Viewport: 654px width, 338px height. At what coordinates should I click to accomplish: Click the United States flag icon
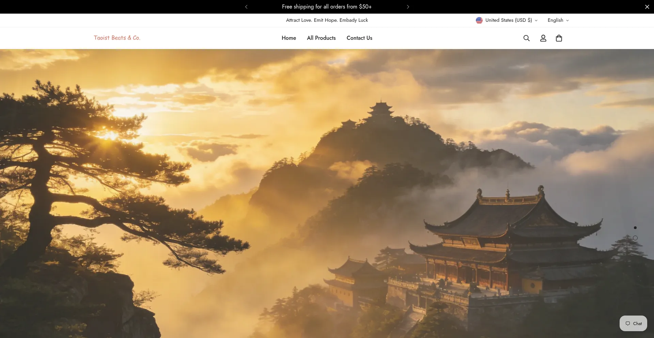click(x=479, y=20)
